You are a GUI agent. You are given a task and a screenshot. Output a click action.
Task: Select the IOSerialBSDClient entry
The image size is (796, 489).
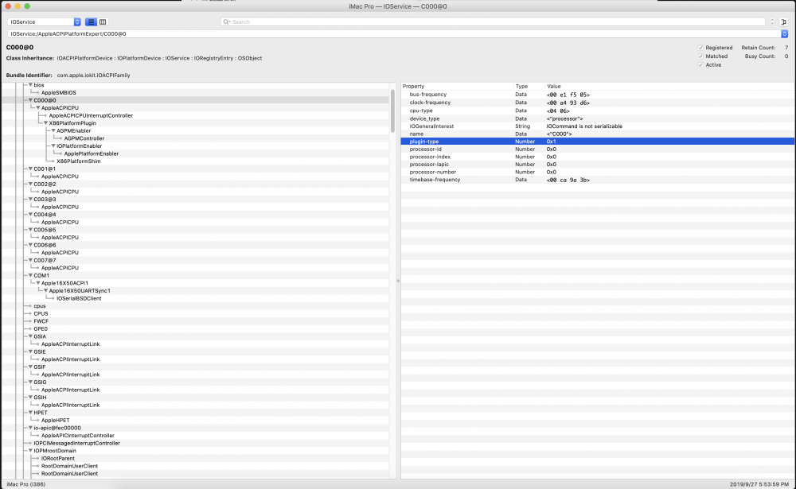[79, 298]
